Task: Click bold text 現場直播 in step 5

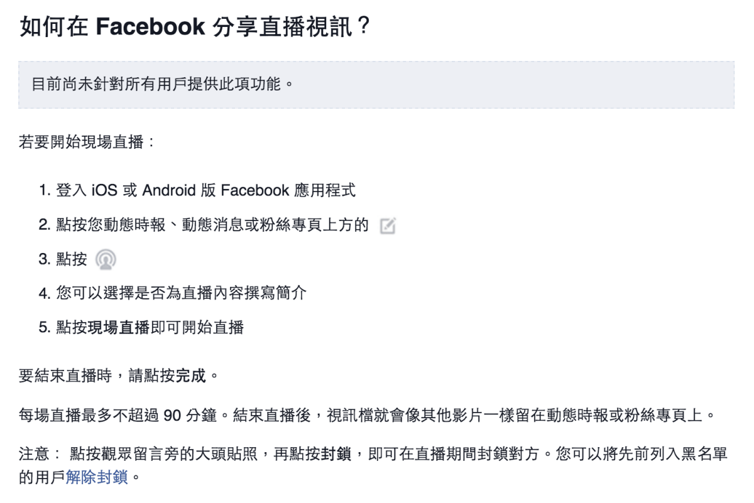Action: [x=118, y=327]
